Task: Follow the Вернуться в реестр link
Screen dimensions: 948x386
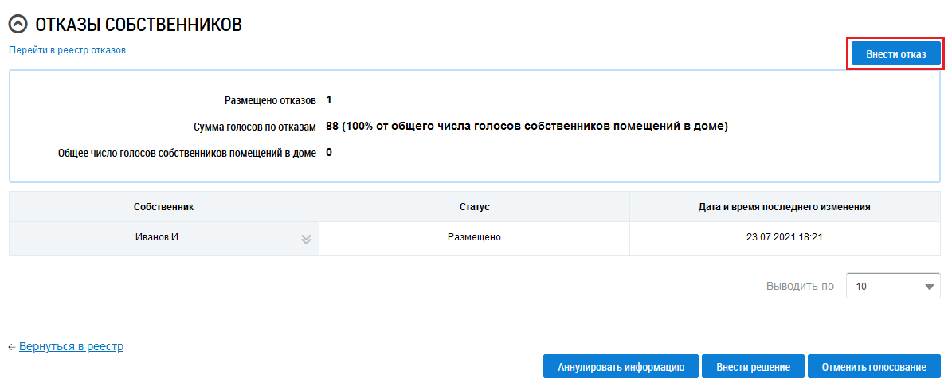Action: coord(71,347)
